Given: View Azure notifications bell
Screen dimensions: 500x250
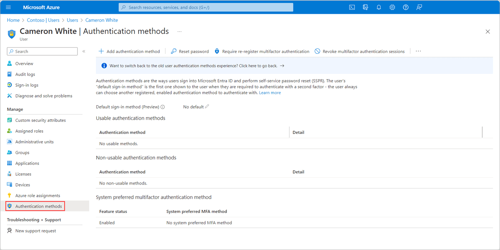Looking at the screenshot, I should 379,7.
